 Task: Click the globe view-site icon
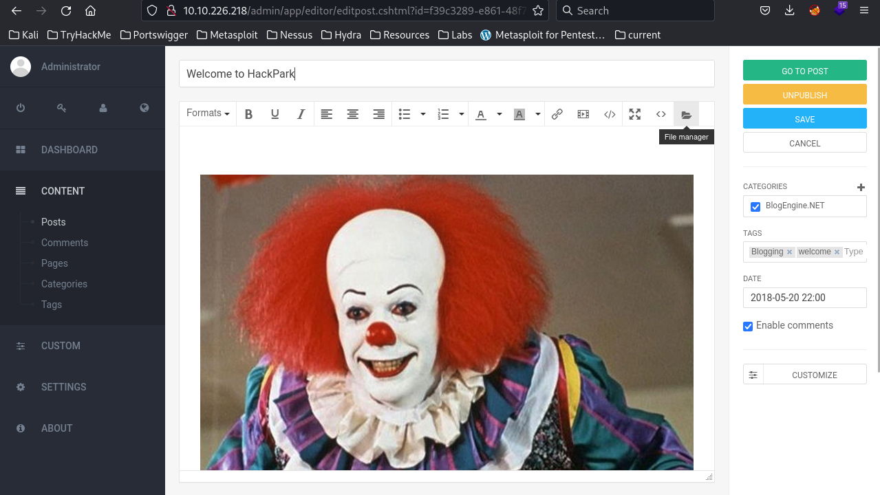pos(144,108)
